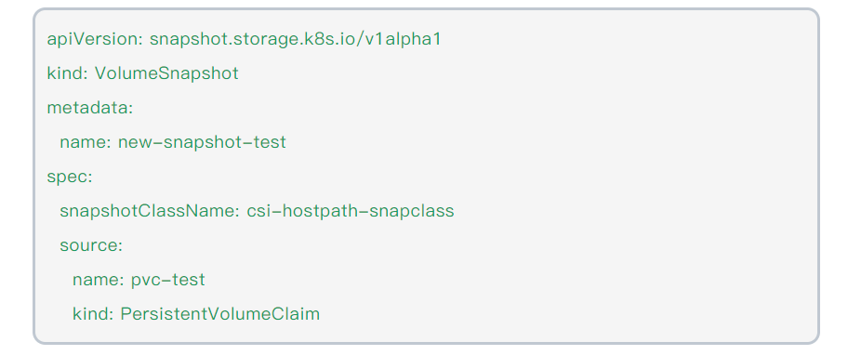The image size is (848, 355).
Task: Click the name key under source
Action: point(99,280)
